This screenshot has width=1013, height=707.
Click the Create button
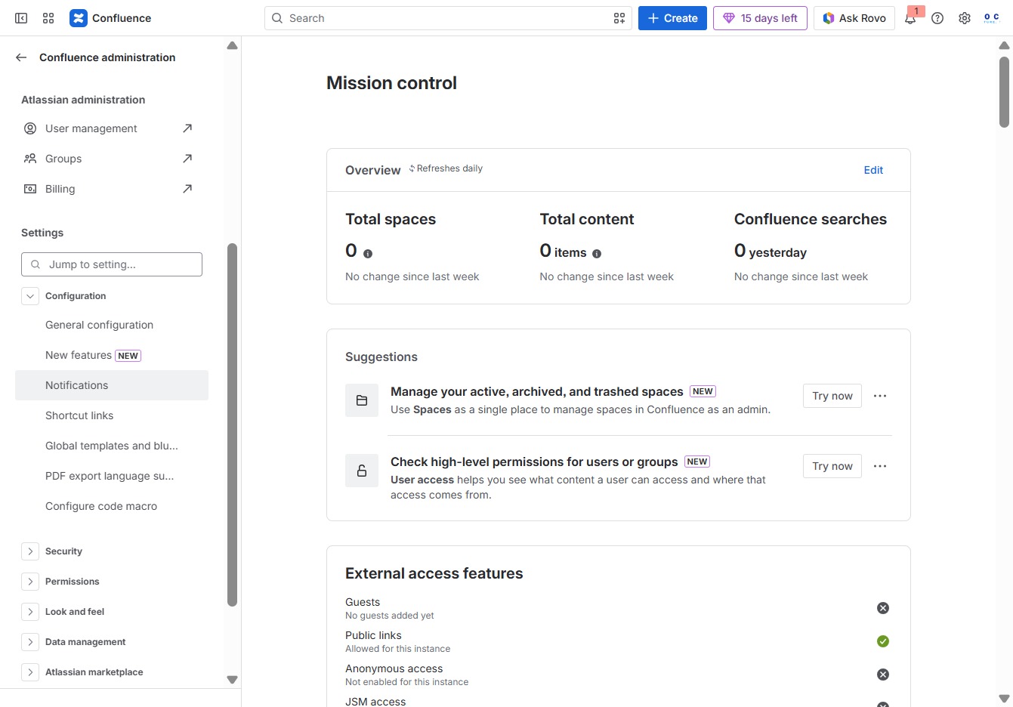pos(672,18)
